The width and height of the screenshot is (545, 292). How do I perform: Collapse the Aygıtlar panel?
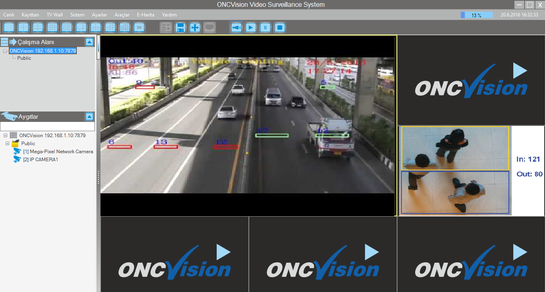90,117
